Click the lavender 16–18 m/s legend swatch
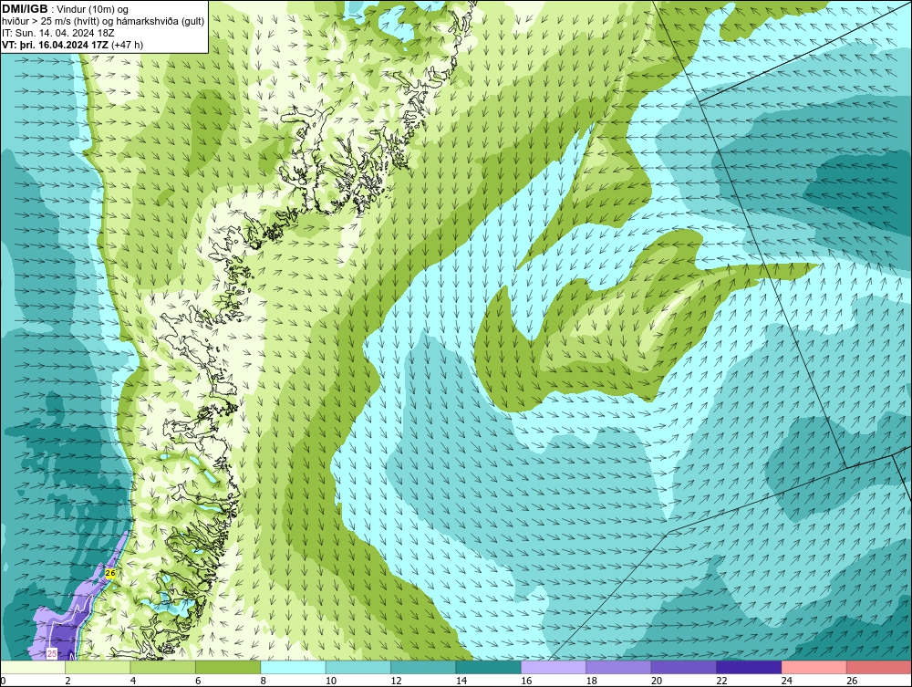 [x=554, y=667]
